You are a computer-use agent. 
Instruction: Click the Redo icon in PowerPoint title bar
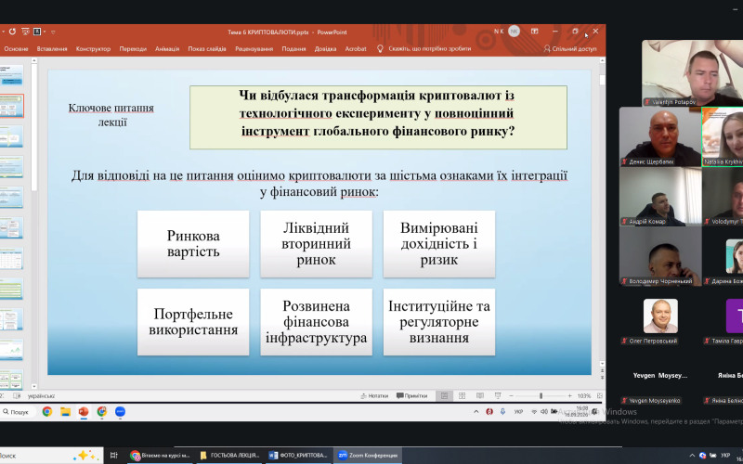12,32
